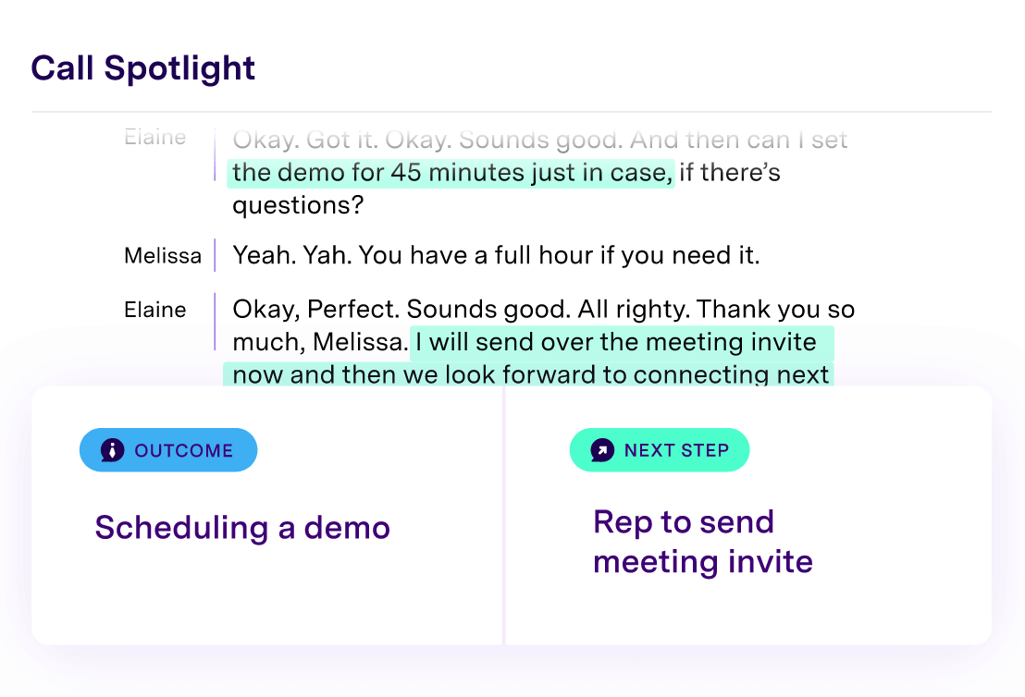Toggle the NEXT STEP badge on the right card
1025x697 pixels.
(x=659, y=449)
